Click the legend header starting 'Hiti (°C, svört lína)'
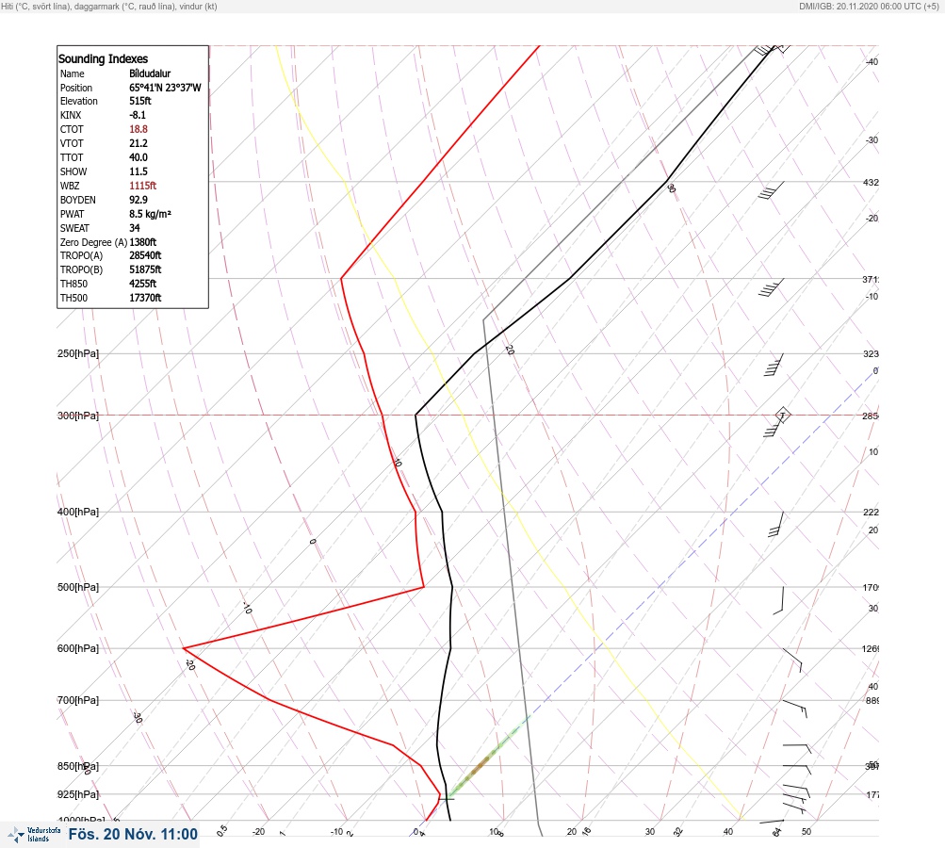Viewport: 945px width, 848px height. [109, 6]
